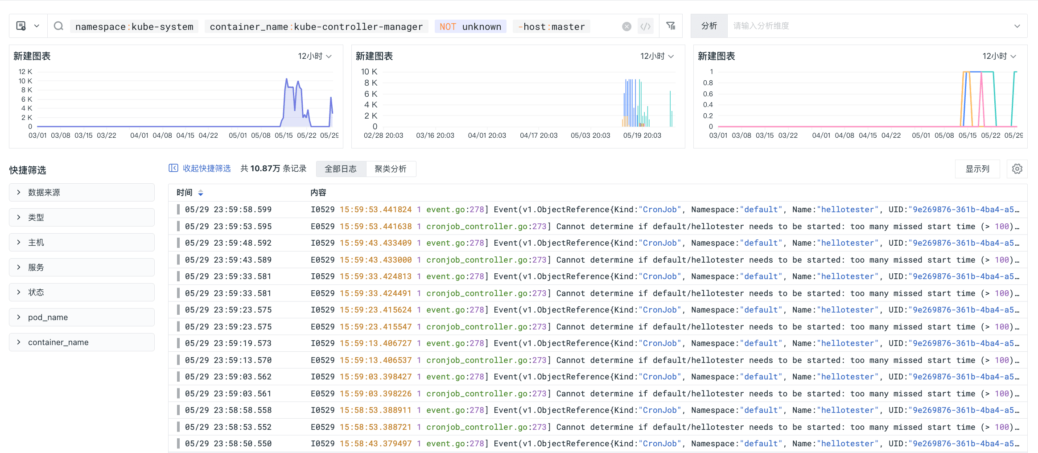Change first chart's 12小时 interval
The height and width of the screenshot is (453, 1038).
(x=315, y=56)
